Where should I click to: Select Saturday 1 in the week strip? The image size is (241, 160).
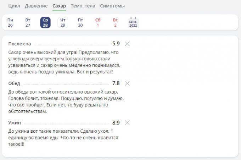coord(98,23)
